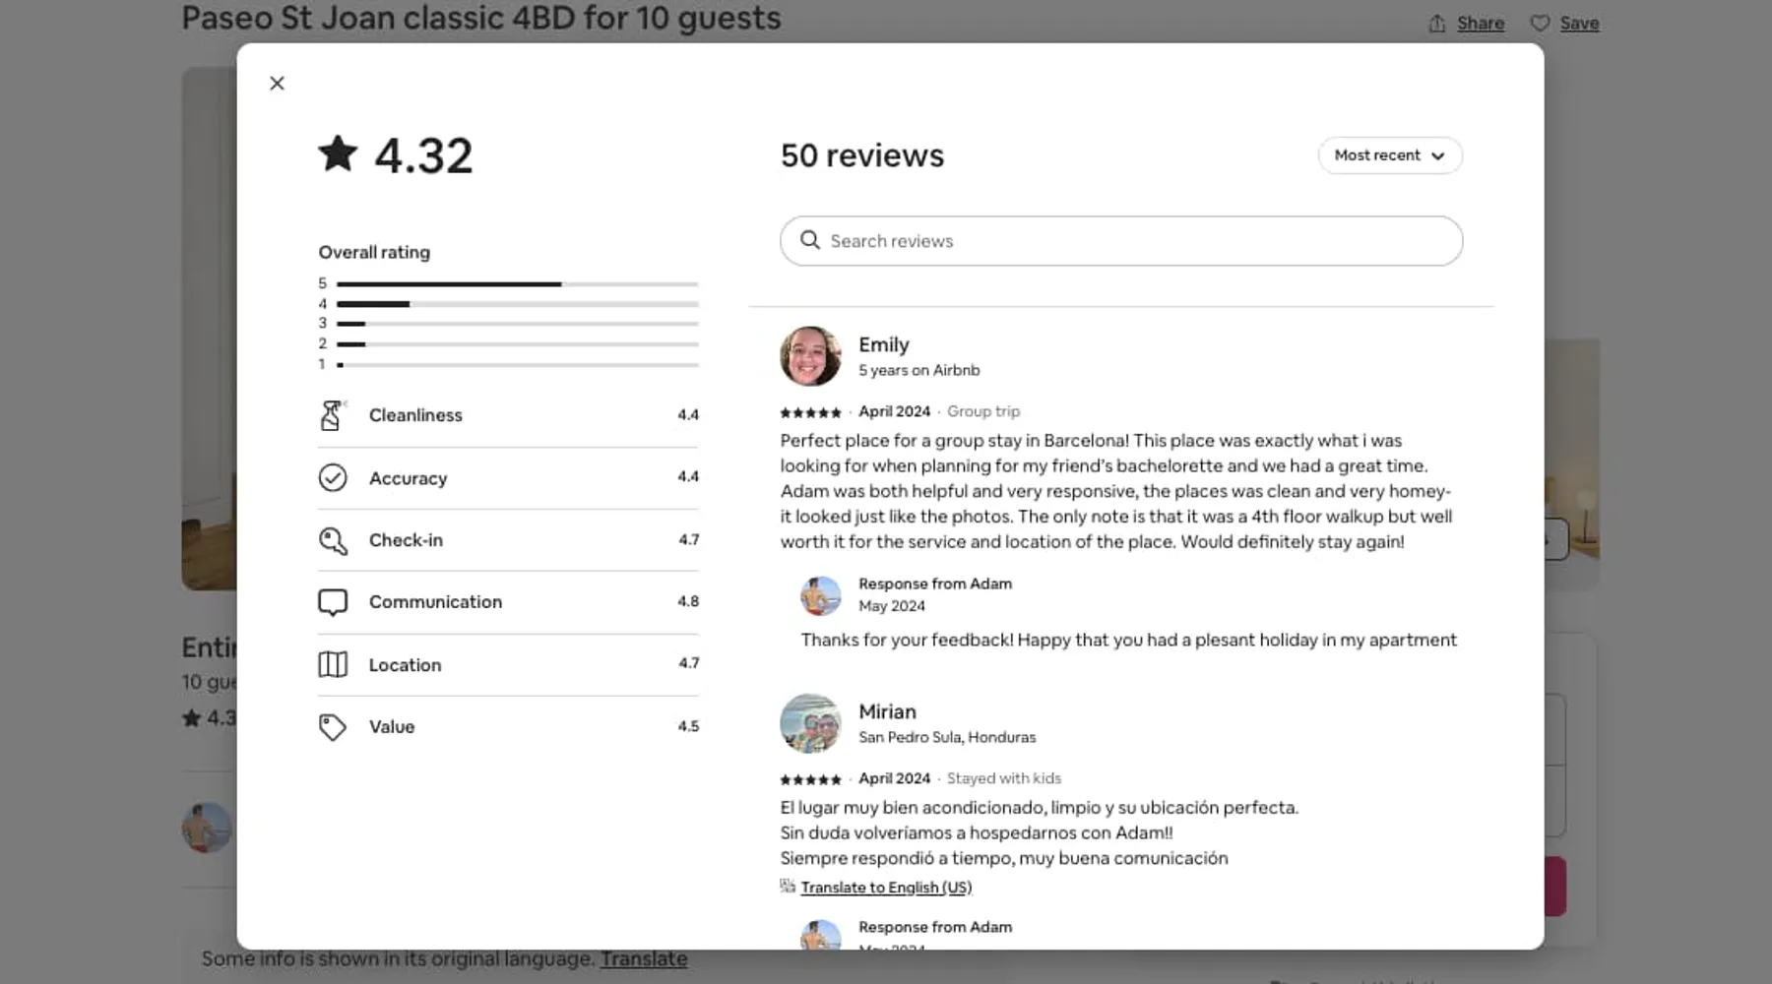Click the Check-in key icon
Viewport: 1772px width, 984px height.
[x=333, y=540]
